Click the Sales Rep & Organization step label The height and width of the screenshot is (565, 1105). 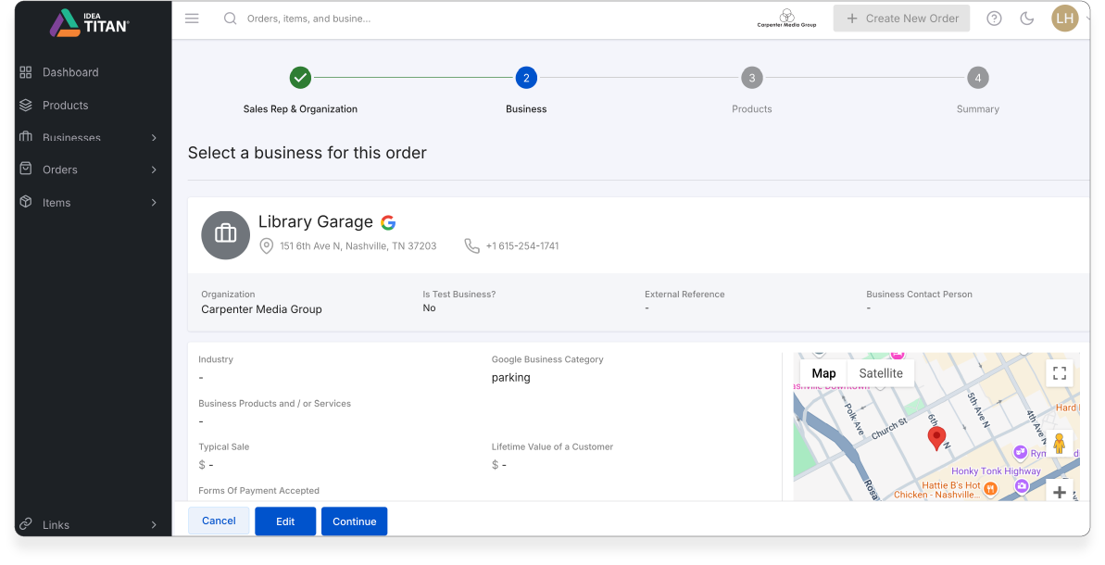(x=300, y=109)
